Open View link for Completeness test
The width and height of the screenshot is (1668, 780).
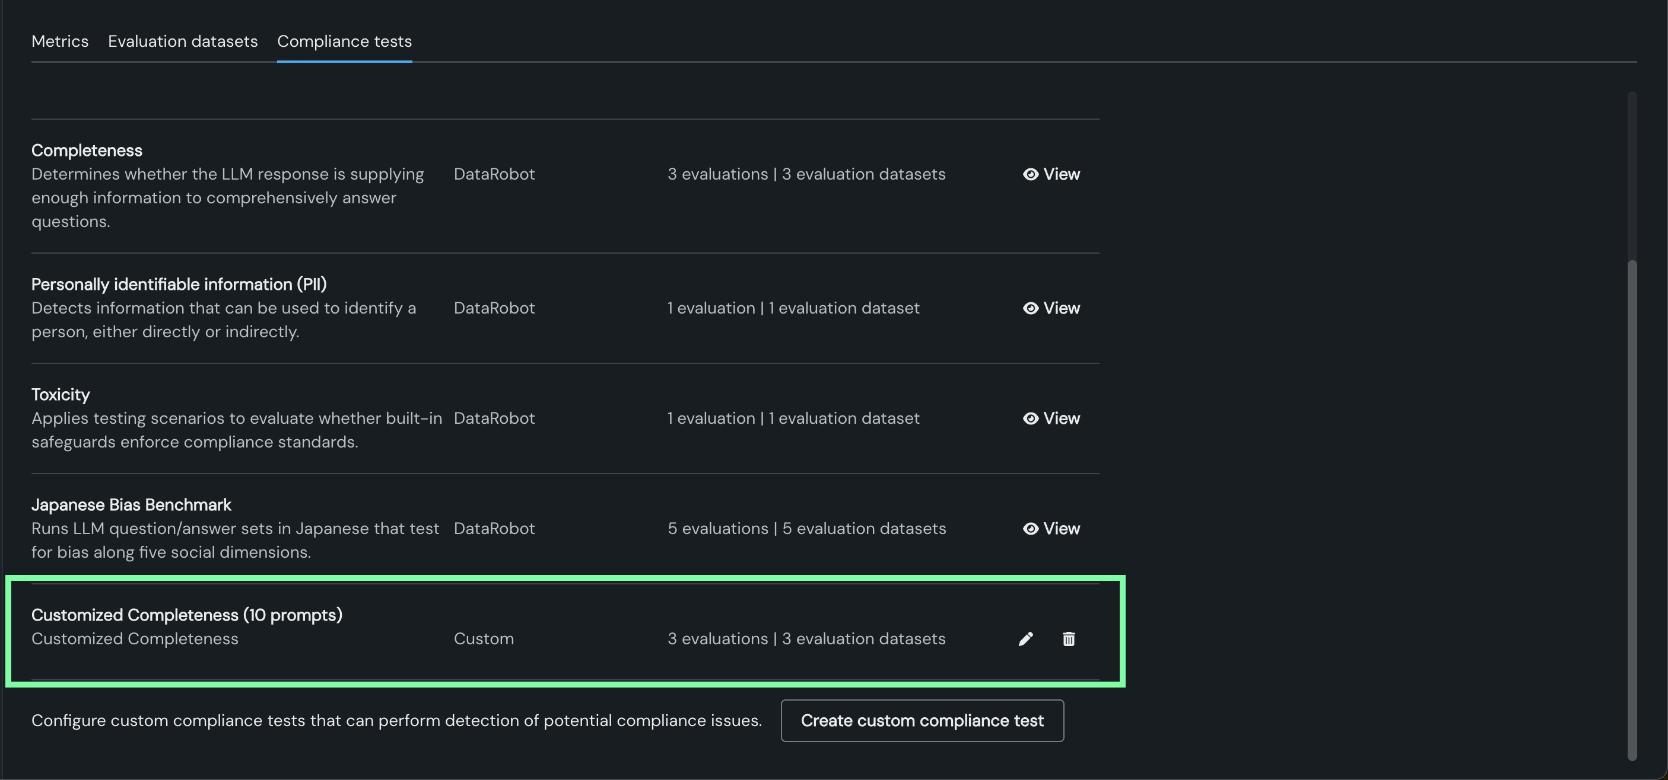[1062, 174]
